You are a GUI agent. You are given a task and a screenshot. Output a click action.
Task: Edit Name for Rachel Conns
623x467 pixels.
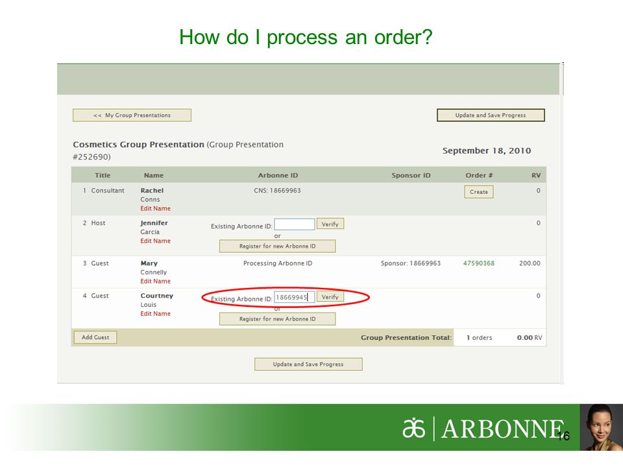[155, 208]
